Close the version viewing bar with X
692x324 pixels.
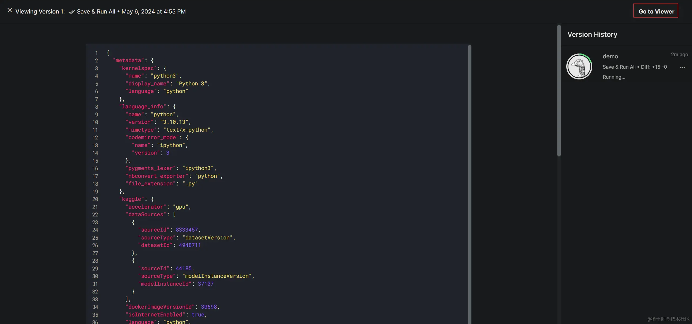pos(10,11)
